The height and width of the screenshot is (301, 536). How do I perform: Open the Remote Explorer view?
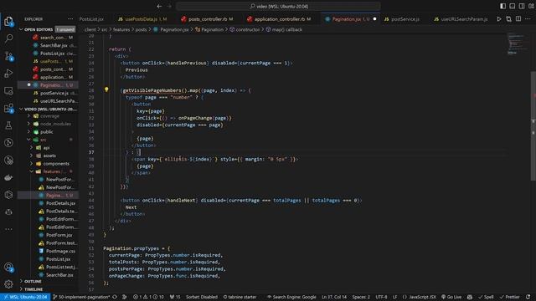(x=8, y=91)
